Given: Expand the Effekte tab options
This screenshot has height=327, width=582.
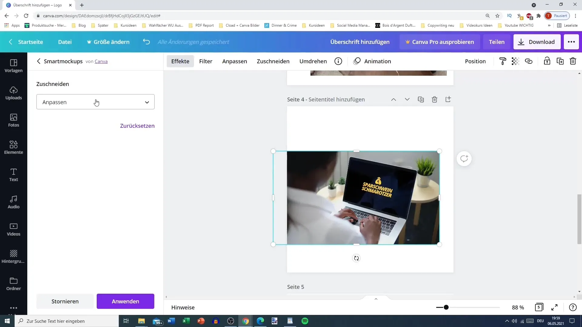Looking at the screenshot, I should pyautogui.click(x=181, y=61).
